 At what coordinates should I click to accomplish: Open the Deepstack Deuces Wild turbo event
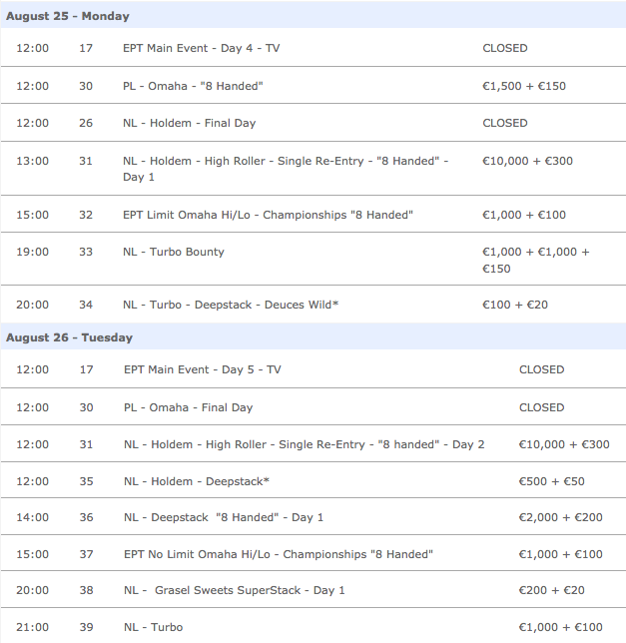(231, 304)
